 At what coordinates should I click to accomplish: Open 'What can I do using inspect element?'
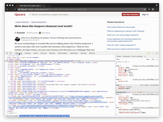[123, 35]
